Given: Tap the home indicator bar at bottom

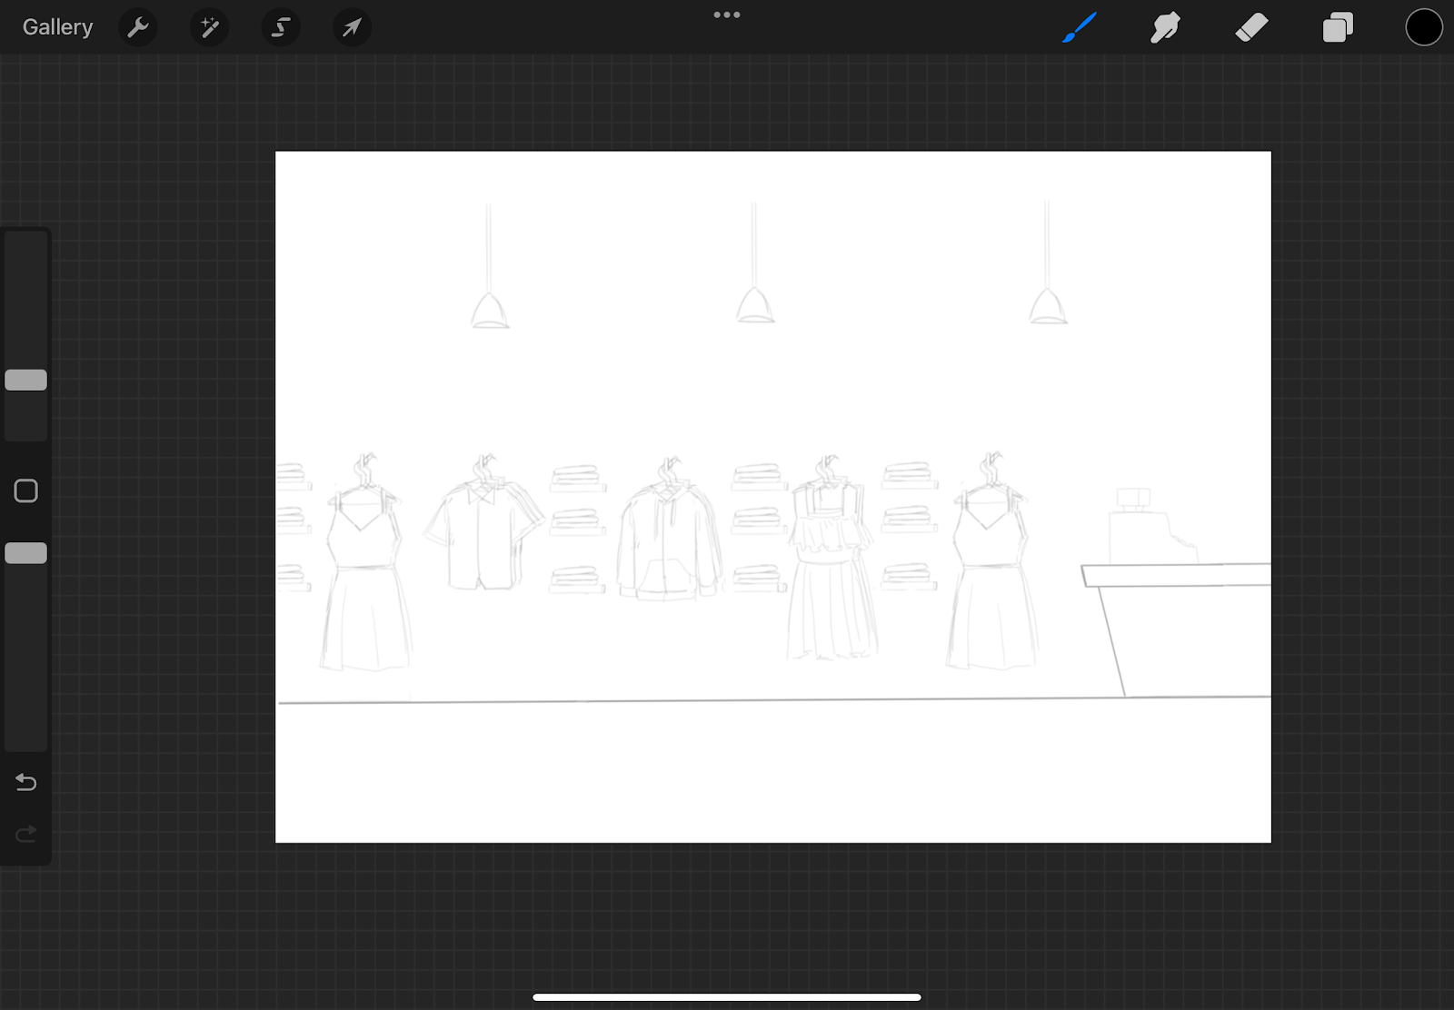Looking at the screenshot, I should (727, 997).
